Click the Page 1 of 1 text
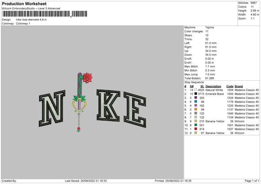The width and height of the screenshot is (261, 184). [x=252, y=181]
